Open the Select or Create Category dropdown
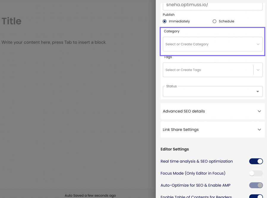 208,44
